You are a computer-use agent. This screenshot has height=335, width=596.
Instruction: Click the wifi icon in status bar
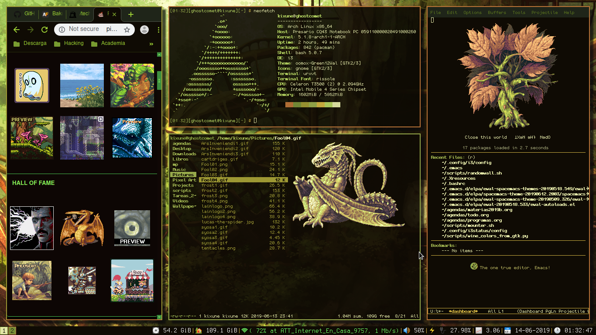tap(244, 331)
